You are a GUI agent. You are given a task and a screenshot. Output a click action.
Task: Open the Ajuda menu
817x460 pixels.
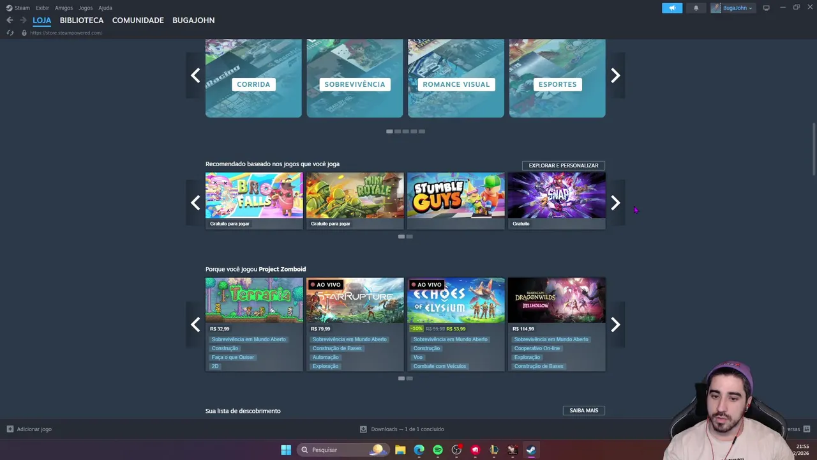coord(105,8)
